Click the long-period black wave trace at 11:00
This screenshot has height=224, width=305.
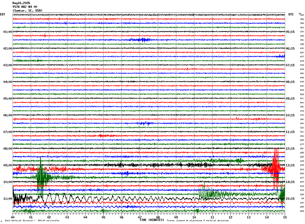(149, 198)
